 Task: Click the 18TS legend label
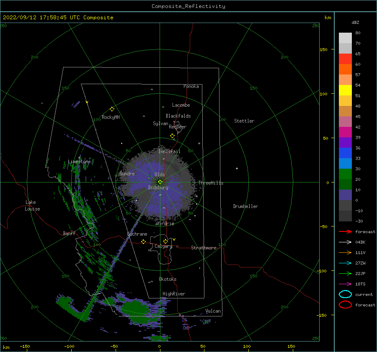click(360, 284)
